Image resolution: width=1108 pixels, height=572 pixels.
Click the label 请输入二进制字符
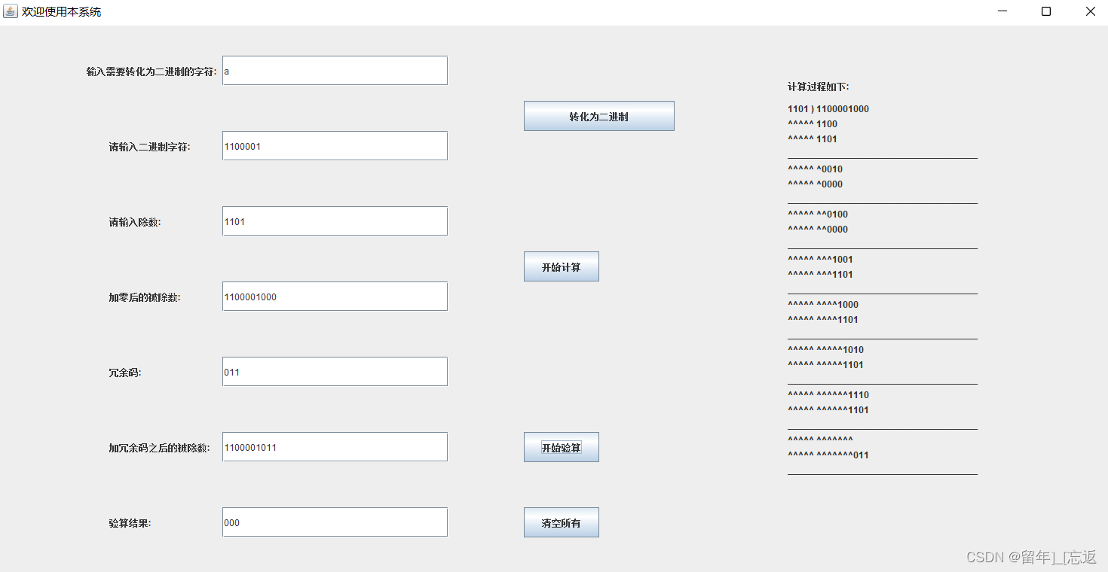pyautogui.click(x=149, y=147)
